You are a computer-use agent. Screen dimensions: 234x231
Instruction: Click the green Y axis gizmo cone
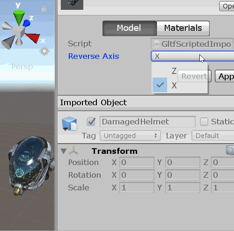[19, 17]
